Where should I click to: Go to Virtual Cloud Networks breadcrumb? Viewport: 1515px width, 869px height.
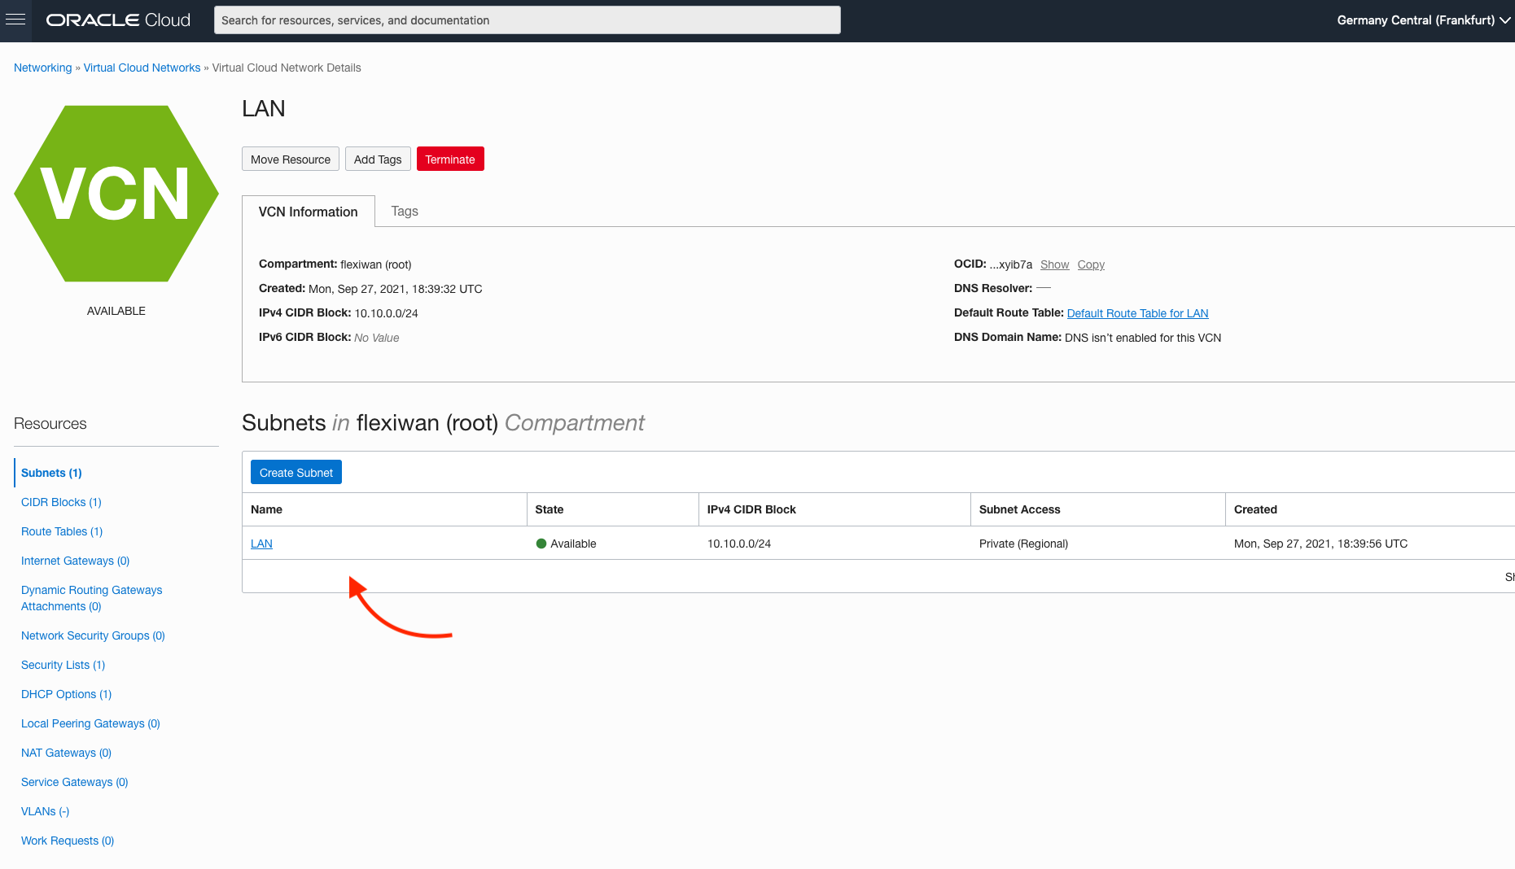142,68
